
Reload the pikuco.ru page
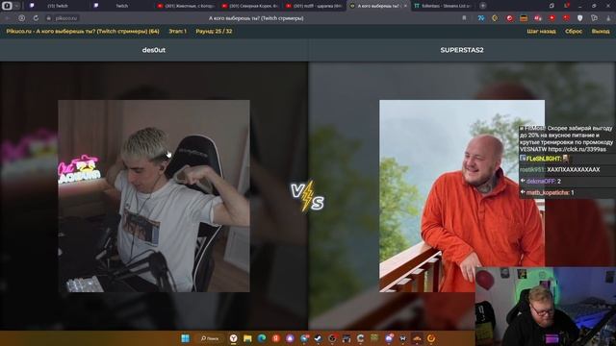36,18
